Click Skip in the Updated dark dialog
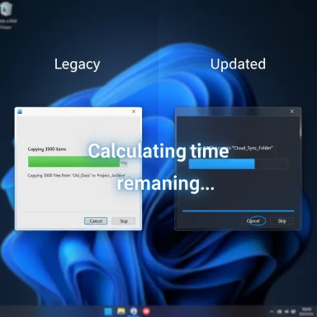This screenshot has height=317, width=317. tap(282, 221)
